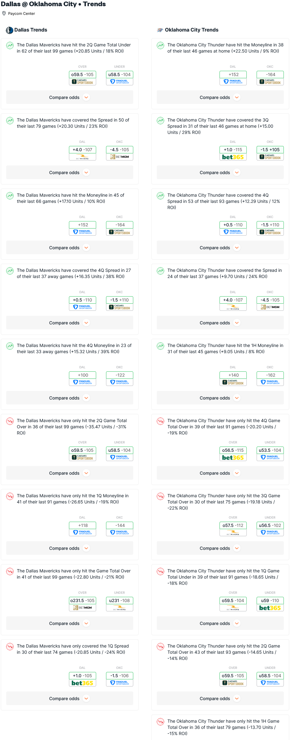Viewport: 290px width, 740px height.
Task: Expand Compare odds for Dallas 2Q Game Total Under
Action: (x=70, y=97)
